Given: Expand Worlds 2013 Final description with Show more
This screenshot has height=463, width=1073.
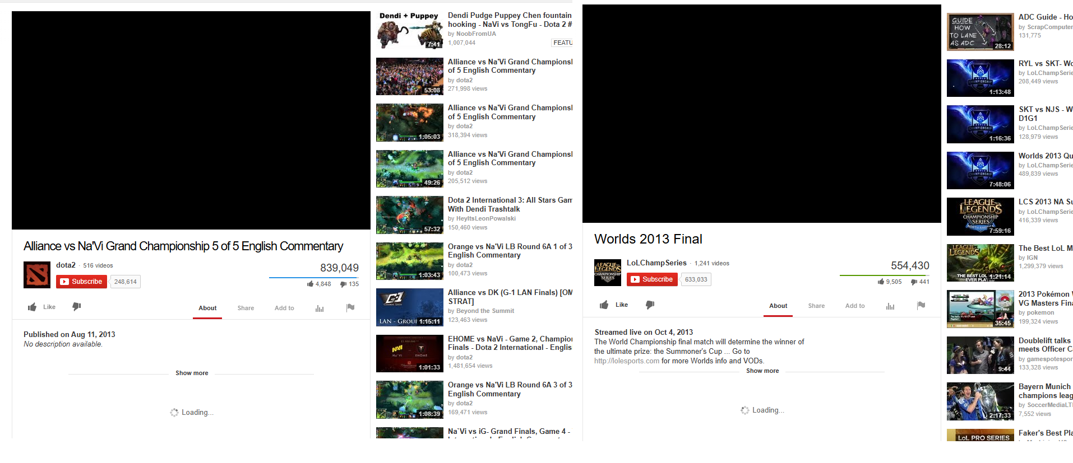Looking at the screenshot, I should tap(762, 371).
